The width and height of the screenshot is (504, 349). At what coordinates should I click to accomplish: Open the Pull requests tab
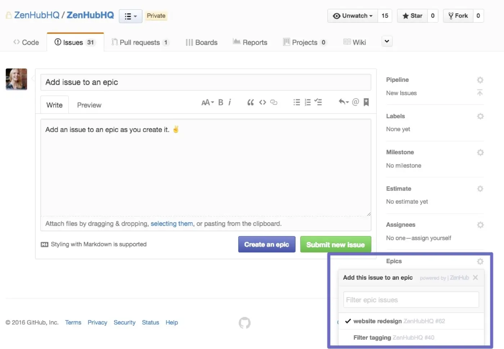point(140,43)
